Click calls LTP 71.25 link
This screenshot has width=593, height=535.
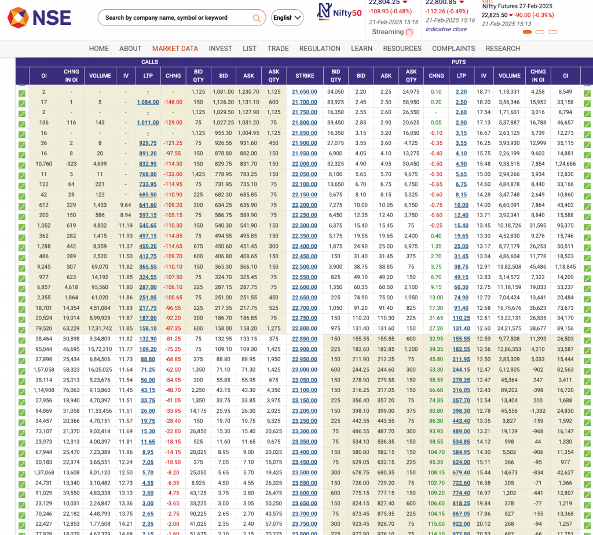tap(148, 370)
